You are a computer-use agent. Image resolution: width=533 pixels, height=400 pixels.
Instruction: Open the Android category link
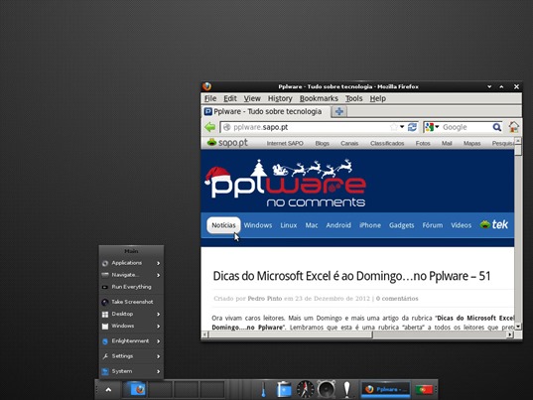338,225
